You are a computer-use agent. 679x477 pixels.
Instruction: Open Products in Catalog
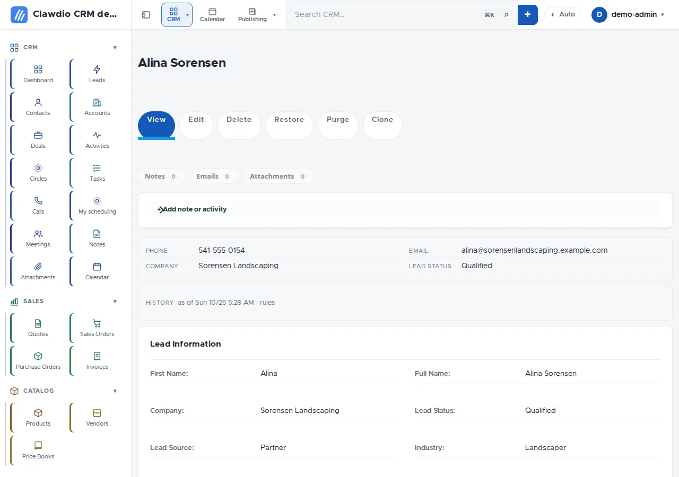pos(38,418)
